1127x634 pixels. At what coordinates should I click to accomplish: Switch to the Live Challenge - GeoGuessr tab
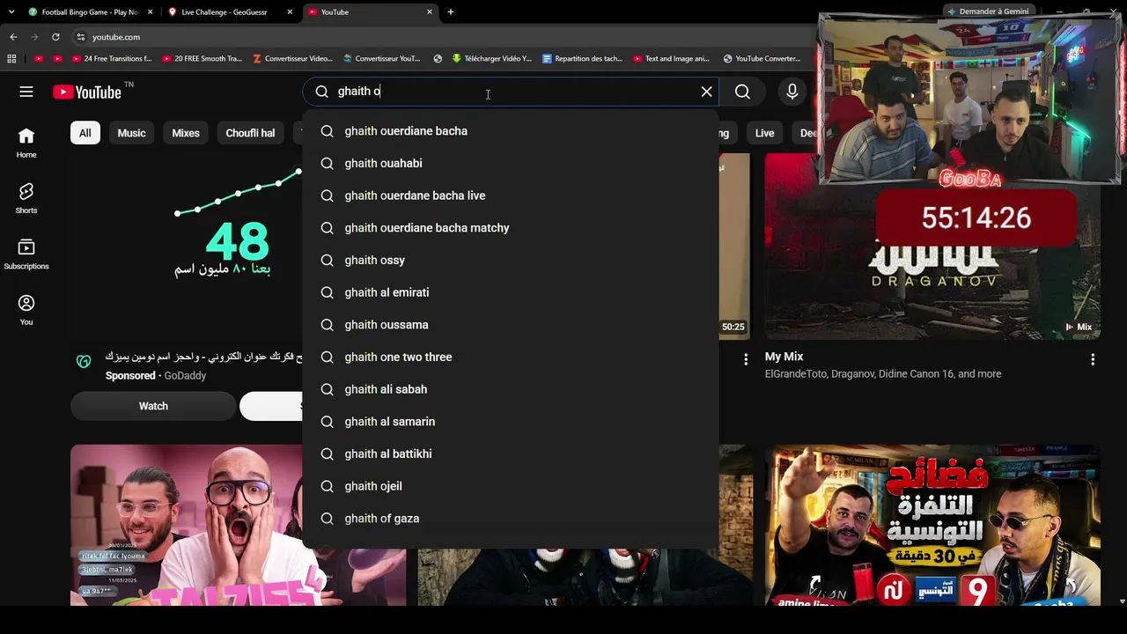point(224,12)
